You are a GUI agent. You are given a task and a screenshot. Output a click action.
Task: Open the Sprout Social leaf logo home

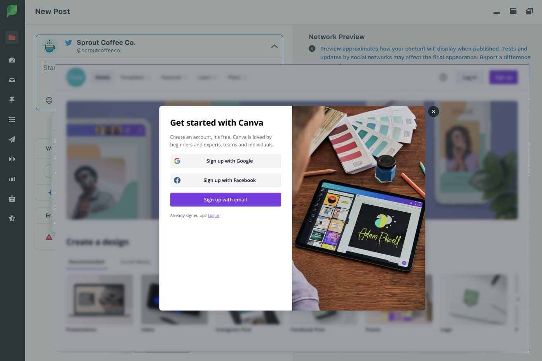click(x=12, y=11)
